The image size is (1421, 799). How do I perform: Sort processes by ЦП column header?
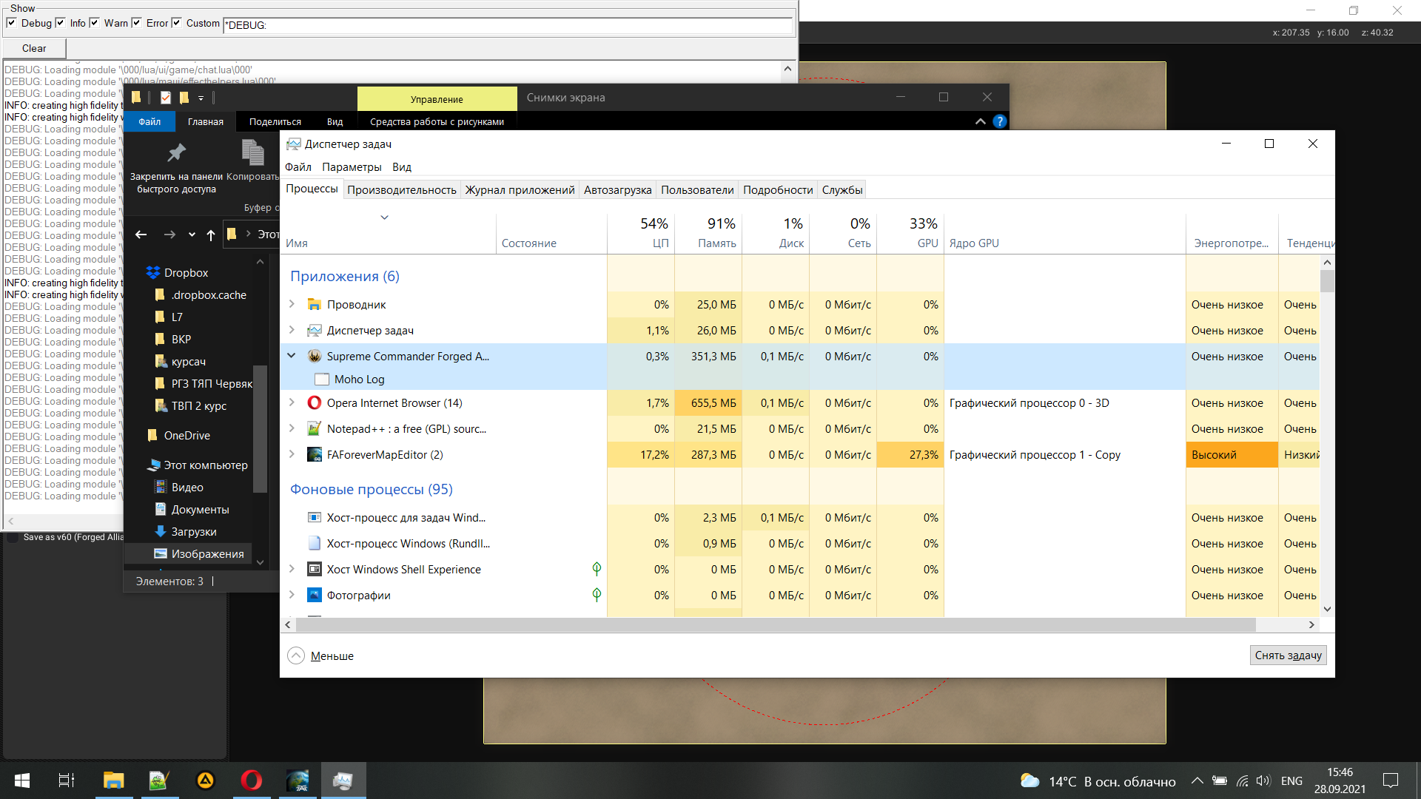(x=641, y=233)
